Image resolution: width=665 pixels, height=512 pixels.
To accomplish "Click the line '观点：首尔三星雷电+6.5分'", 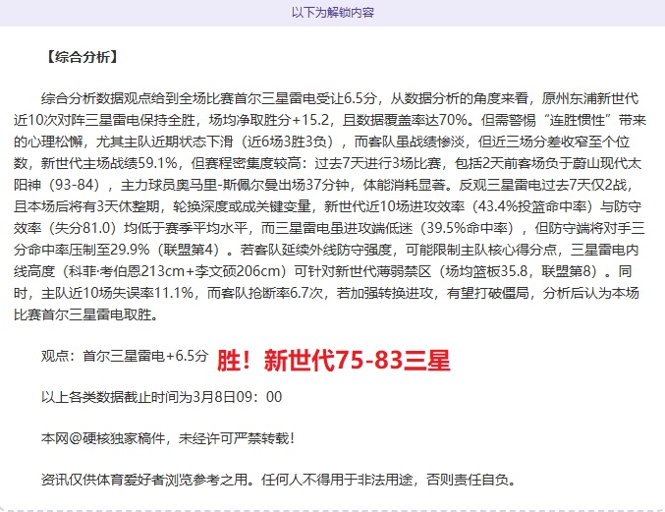I will [125, 356].
